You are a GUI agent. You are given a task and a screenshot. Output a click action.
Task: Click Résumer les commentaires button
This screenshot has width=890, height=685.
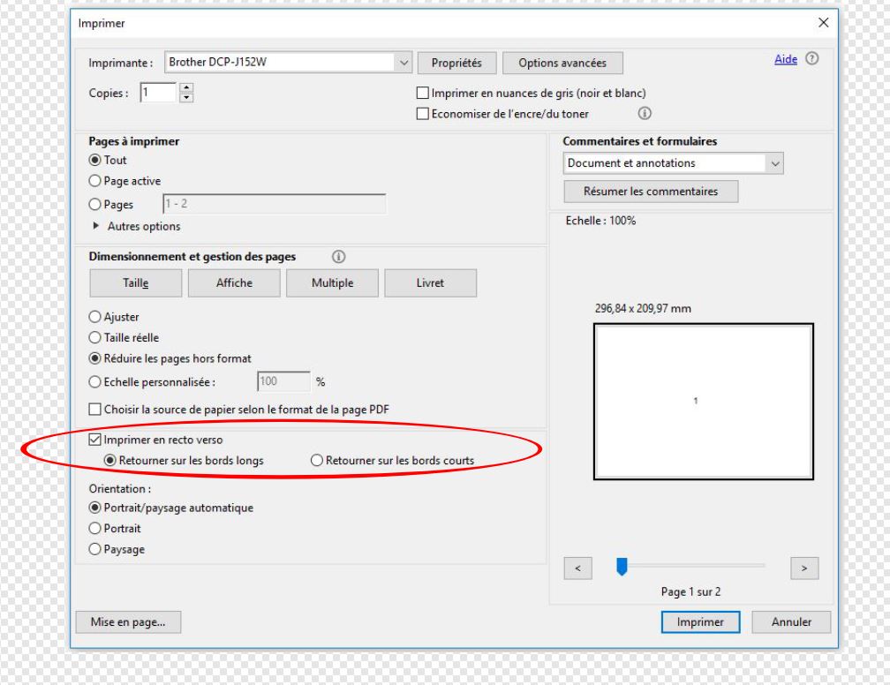pyautogui.click(x=651, y=192)
